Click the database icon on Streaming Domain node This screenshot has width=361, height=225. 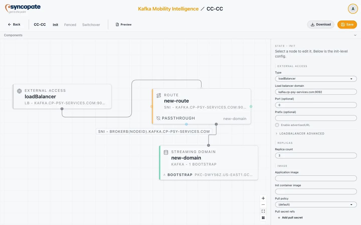click(x=166, y=152)
